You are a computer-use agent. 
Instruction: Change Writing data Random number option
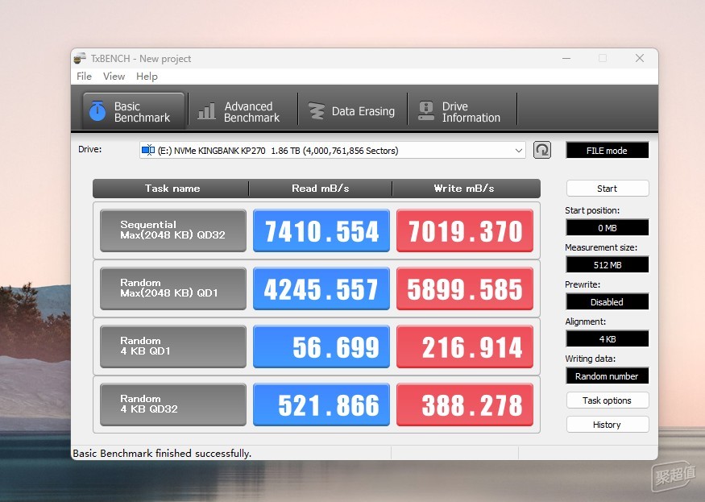pyautogui.click(x=607, y=375)
